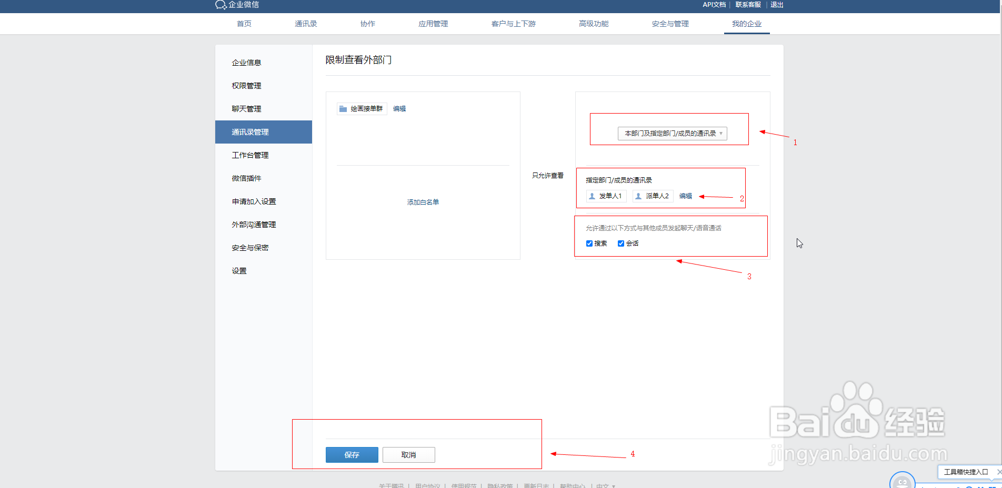Screen dimensions: 1002x488
Task: Open the 本部门及指定部门/成员的通讯录 dropdown
Action: coord(672,134)
